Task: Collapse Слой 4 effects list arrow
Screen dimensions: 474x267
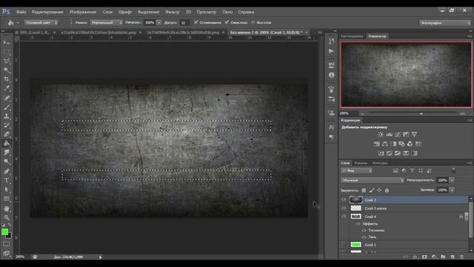Action: click(x=467, y=217)
